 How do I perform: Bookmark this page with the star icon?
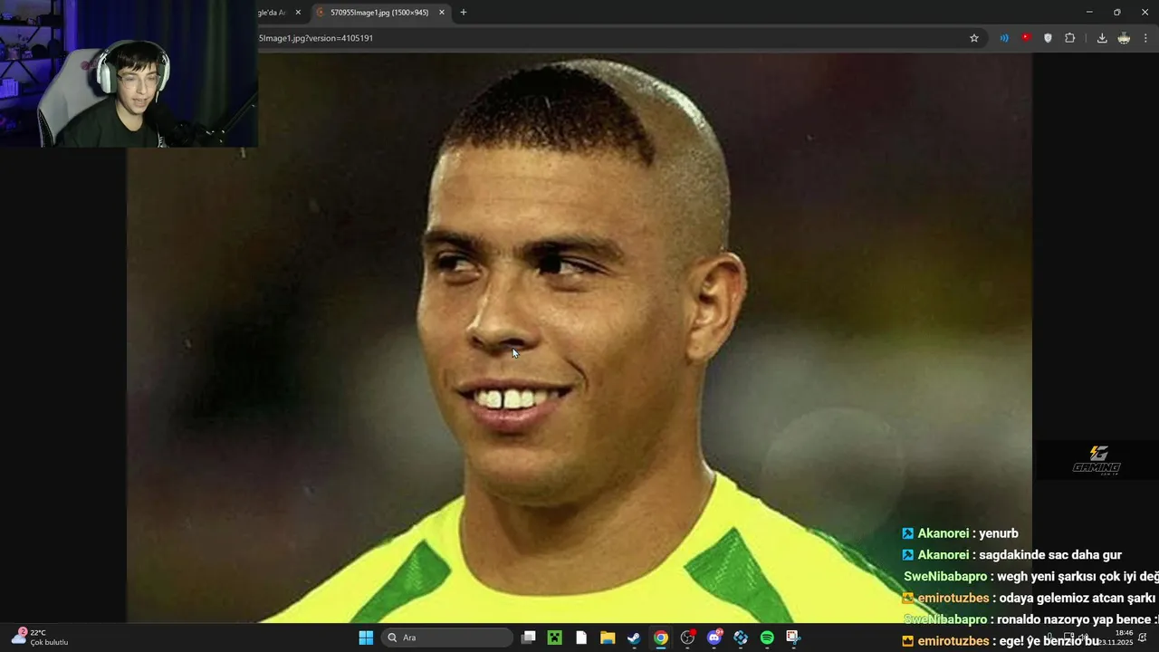(x=974, y=38)
